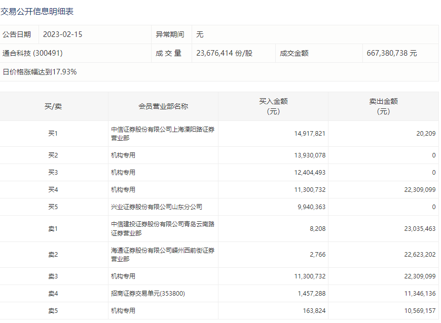Select the 无 value next to 异常期间
441x323 pixels.
click(200, 34)
